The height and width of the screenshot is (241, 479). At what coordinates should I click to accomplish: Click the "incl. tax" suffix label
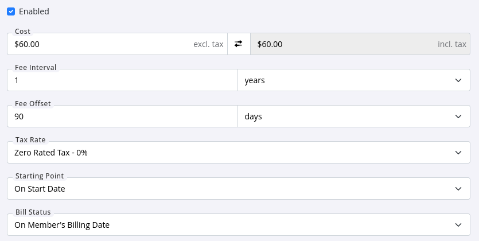(452, 44)
